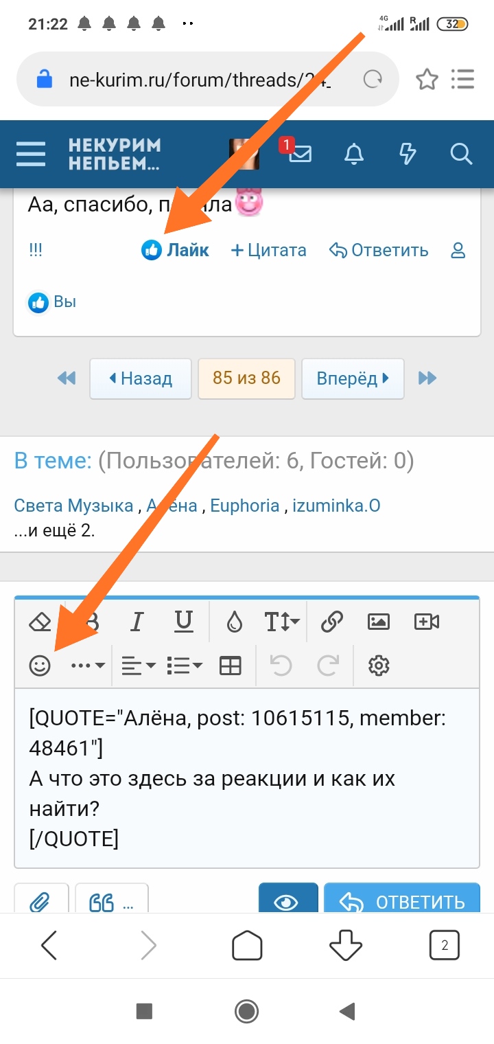Toggle underline formatting
This screenshot has width=494, height=1044.
(x=183, y=622)
